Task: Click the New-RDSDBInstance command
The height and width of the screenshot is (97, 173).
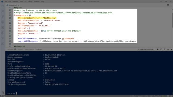Action: click(27, 39)
